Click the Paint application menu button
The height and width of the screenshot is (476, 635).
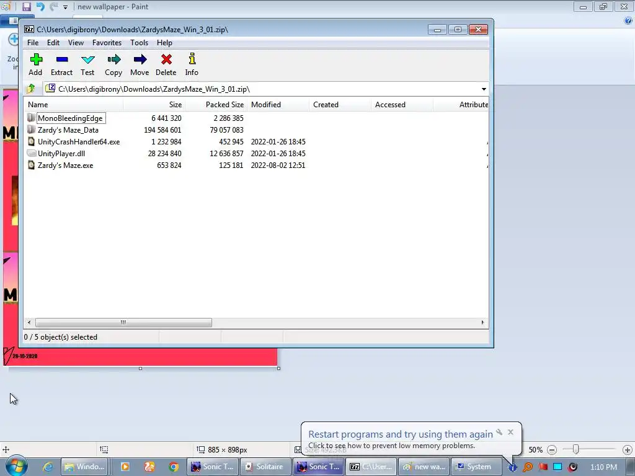(13, 20)
